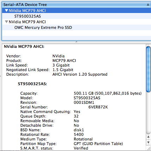Select the ST9500325AS drive in tree
The height and width of the screenshot is (151, 151).
pyautogui.click(x=27, y=16)
